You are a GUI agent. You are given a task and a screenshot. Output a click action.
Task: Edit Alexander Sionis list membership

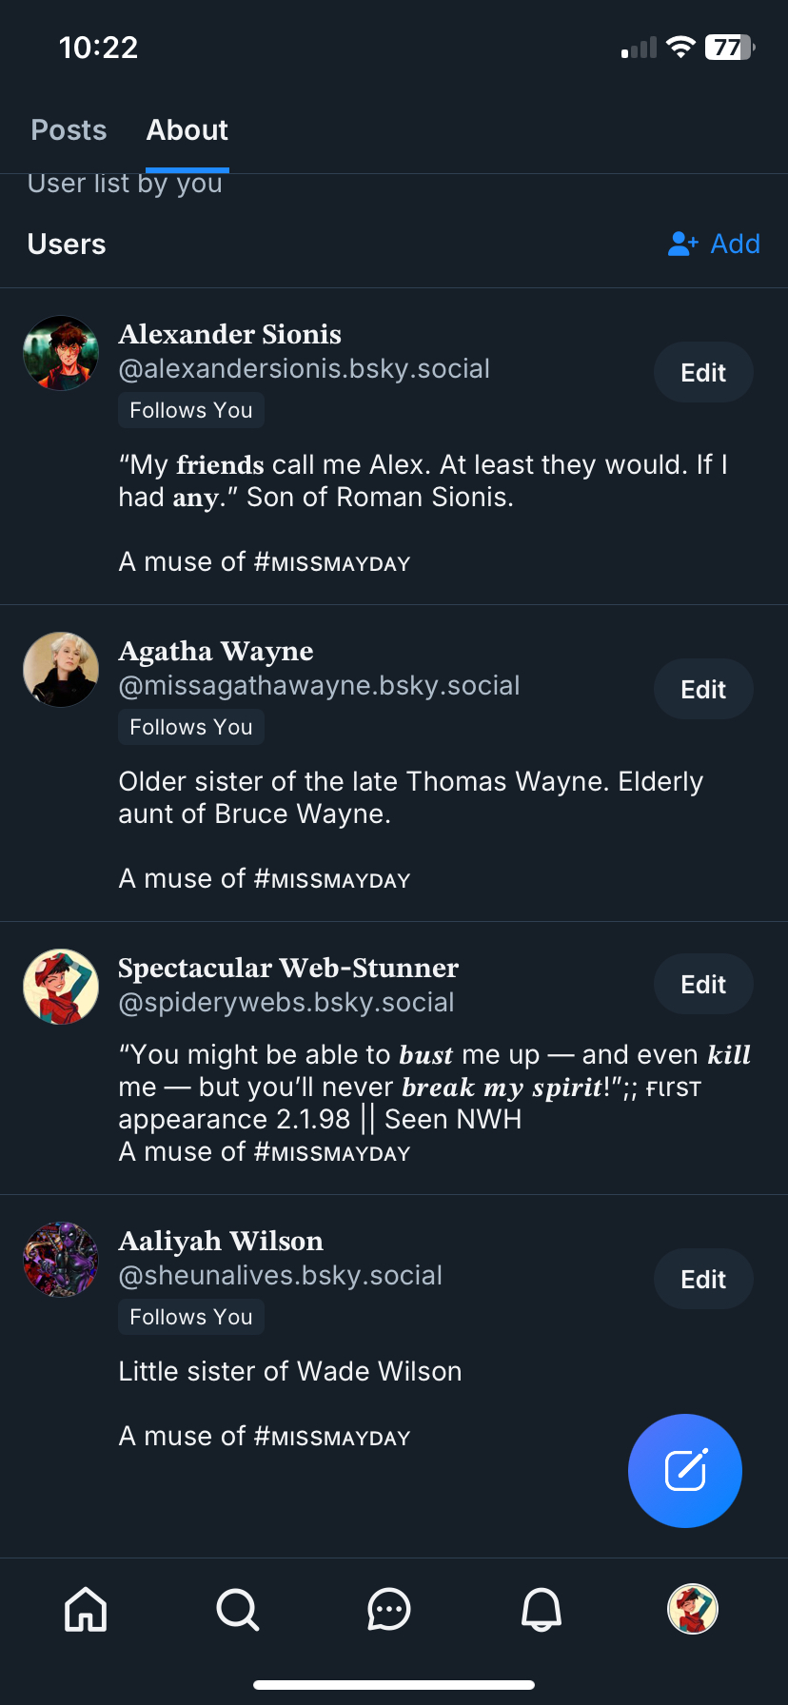pos(703,372)
